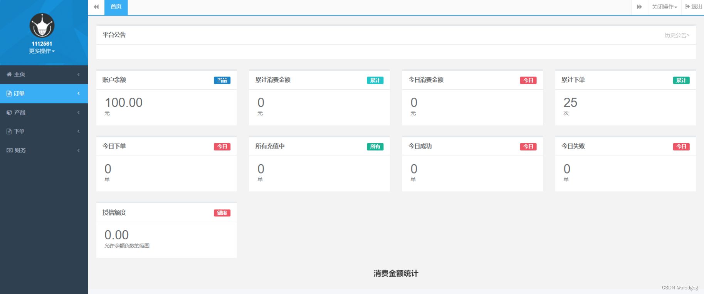Click the 当前 badge on 账户余额
Viewport: 704px width, 294px height.
(x=222, y=80)
